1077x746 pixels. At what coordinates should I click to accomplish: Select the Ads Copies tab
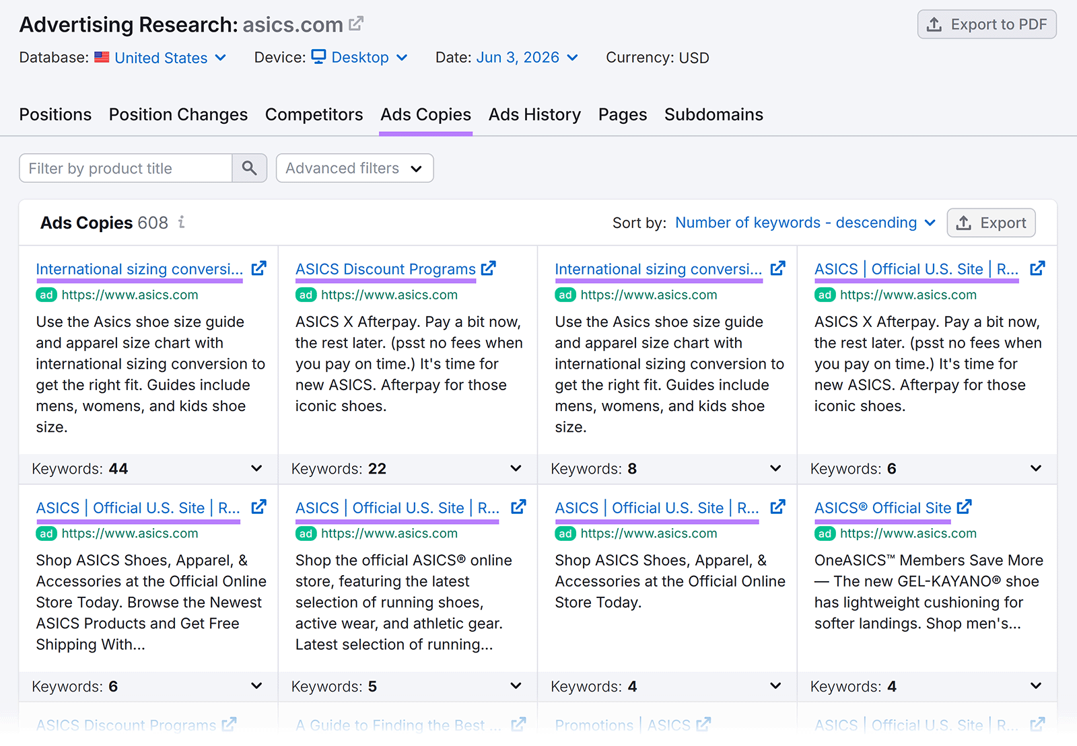(x=425, y=115)
